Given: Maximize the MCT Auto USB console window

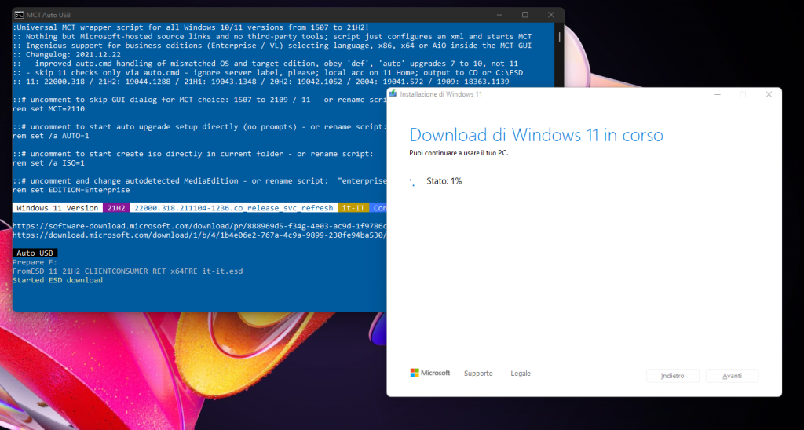Looking at the screenshot, I should [524, 15].
